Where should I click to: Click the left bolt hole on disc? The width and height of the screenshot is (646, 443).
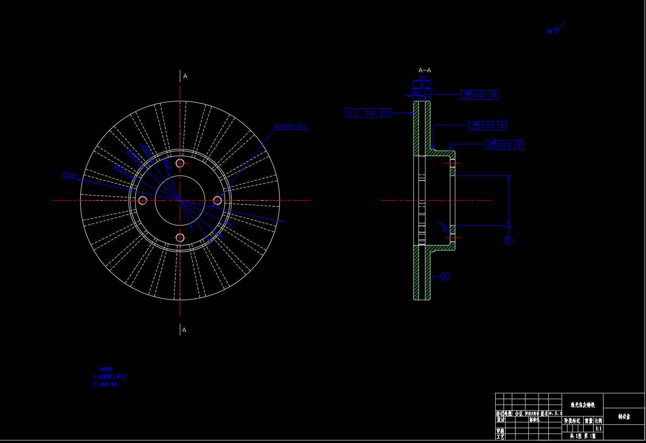click(142, 200)
